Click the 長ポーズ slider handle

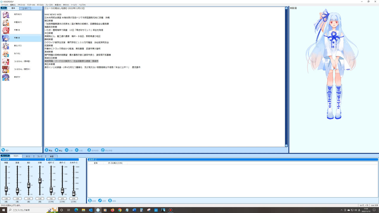62,191
